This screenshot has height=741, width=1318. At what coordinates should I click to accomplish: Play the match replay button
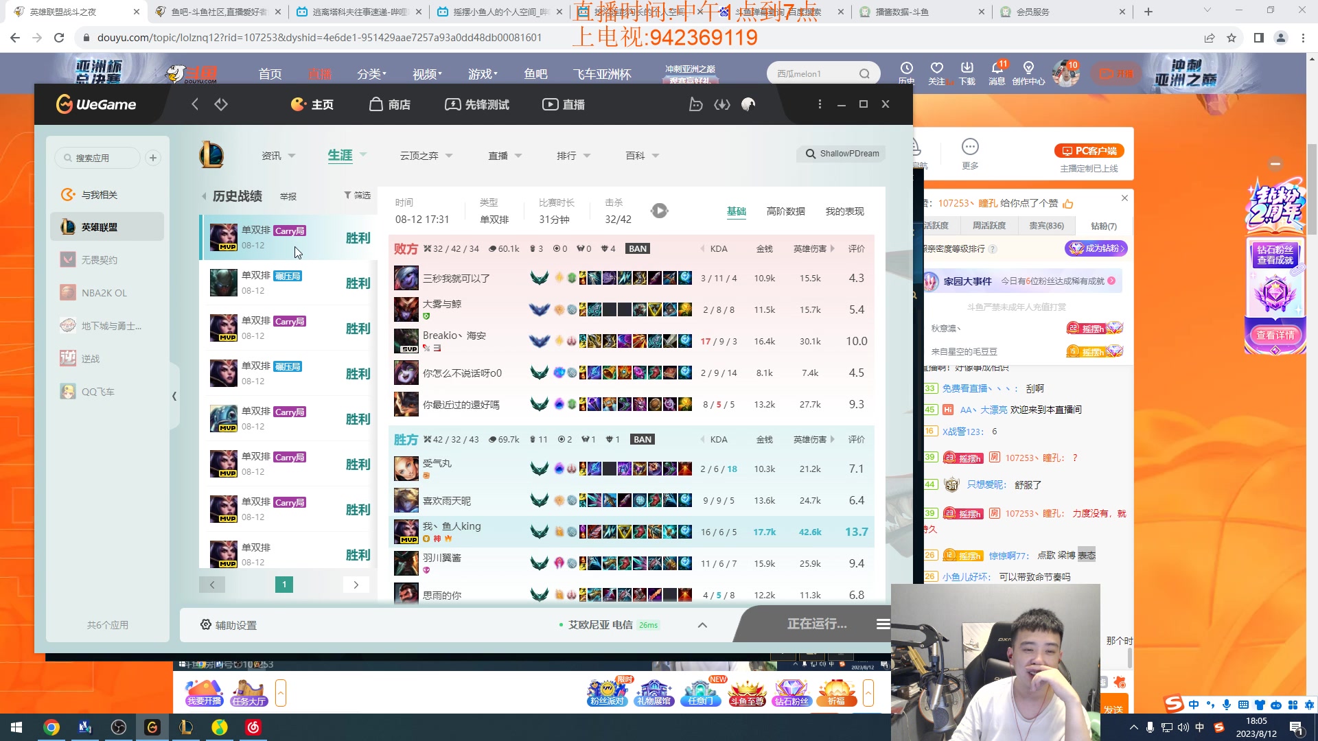pos(659,211)
